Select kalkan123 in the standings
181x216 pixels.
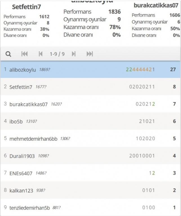(21, 190)
